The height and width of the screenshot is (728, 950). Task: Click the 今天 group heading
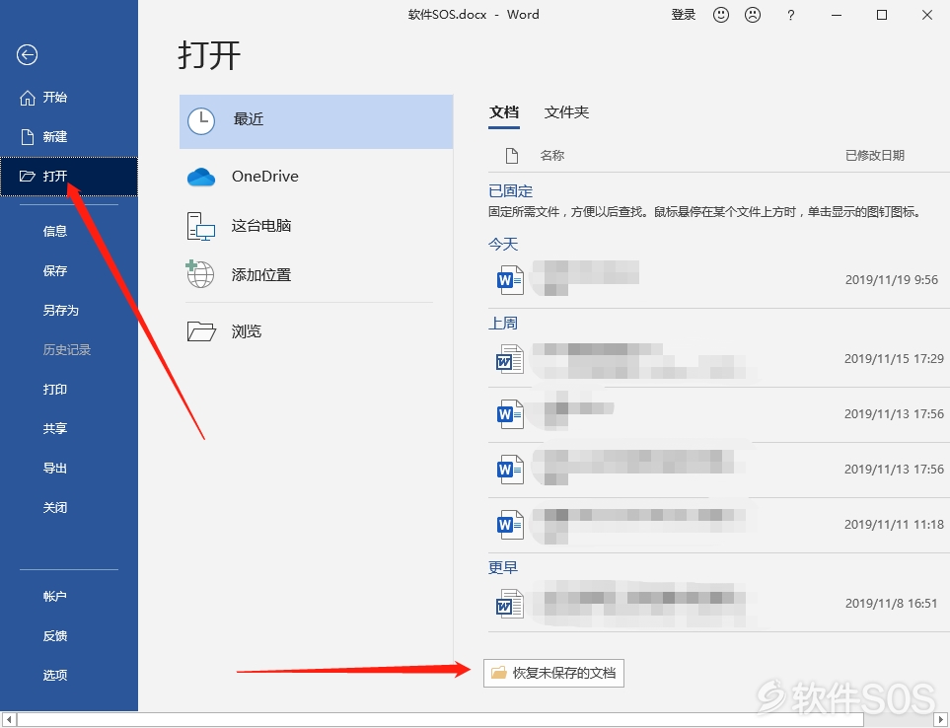coord(503,244)
